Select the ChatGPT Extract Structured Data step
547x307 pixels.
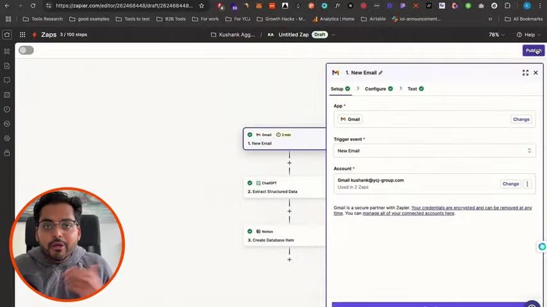(284, 187)
